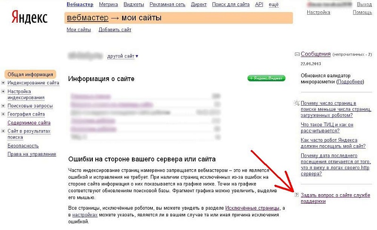The width and height of the screenshot is (377, 230).
Task: Click the Яндекс logo
Action: (29, 17)
